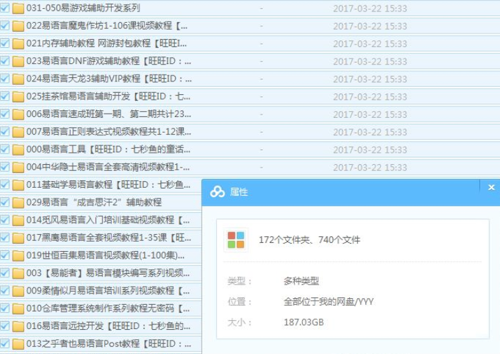Uncheck the 006易语言速成班 row checkbox
The height and width of the screenshot is (354, 500).
point(5,114)
